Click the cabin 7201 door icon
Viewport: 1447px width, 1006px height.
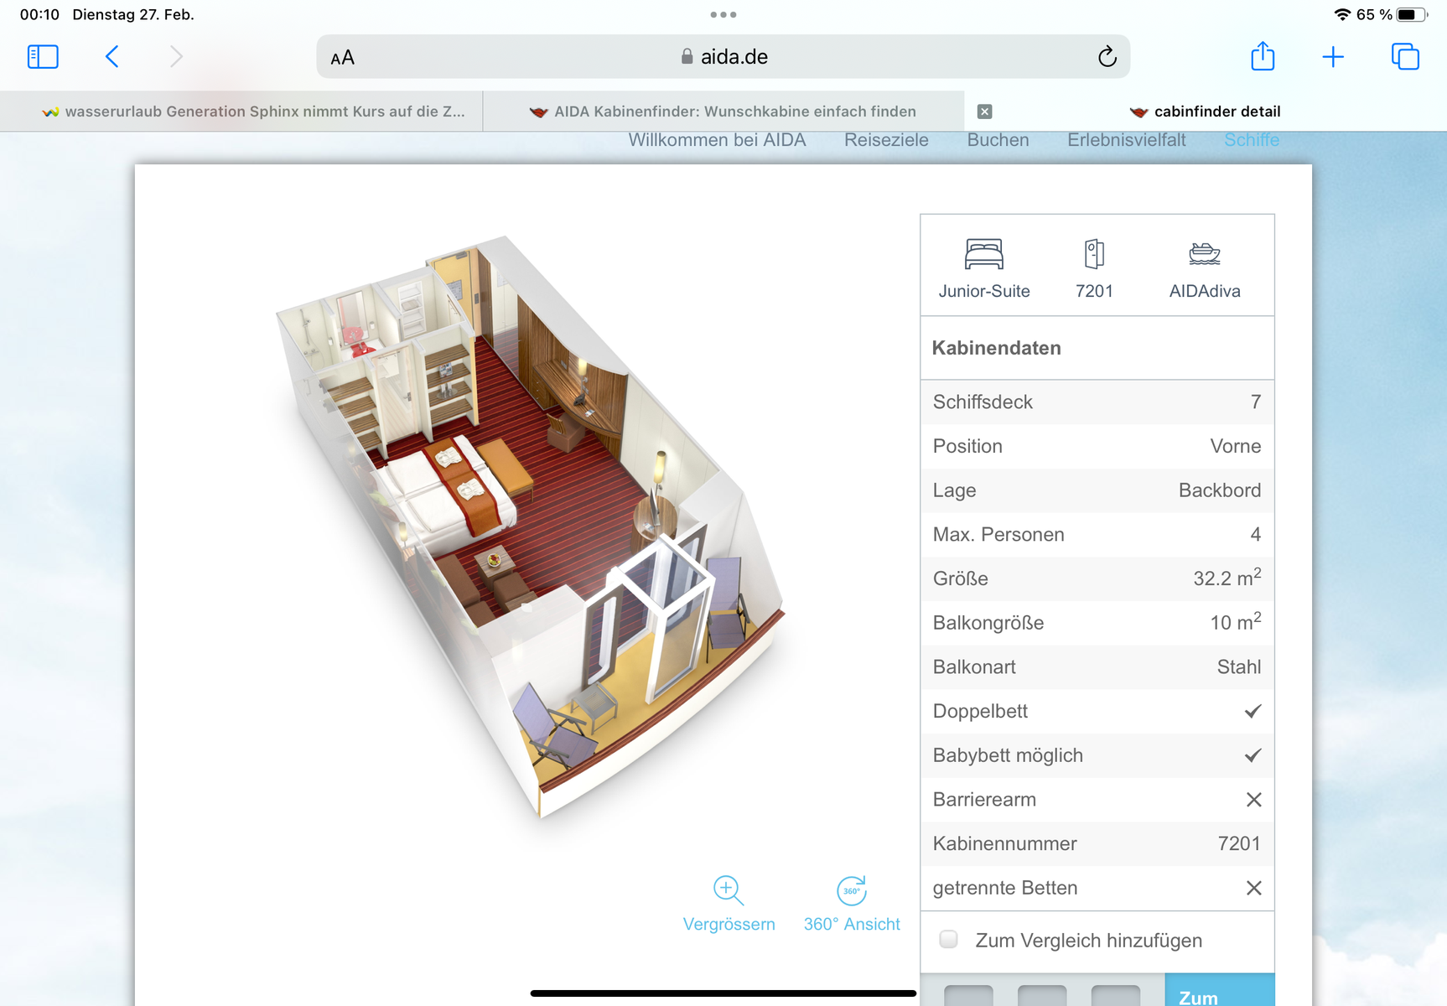tap(1094, 254)
